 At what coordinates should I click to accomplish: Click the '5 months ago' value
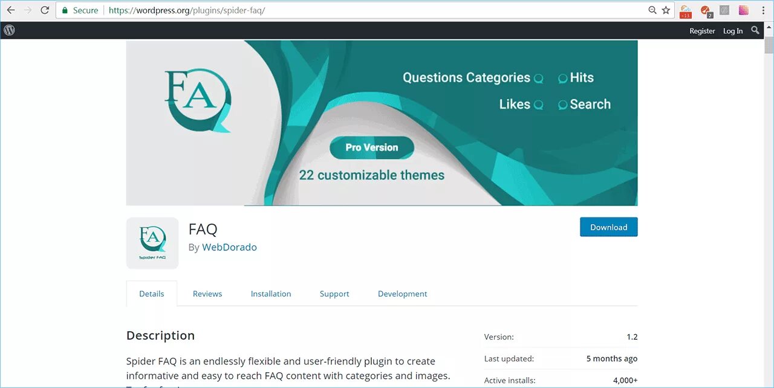click(612, 358)
